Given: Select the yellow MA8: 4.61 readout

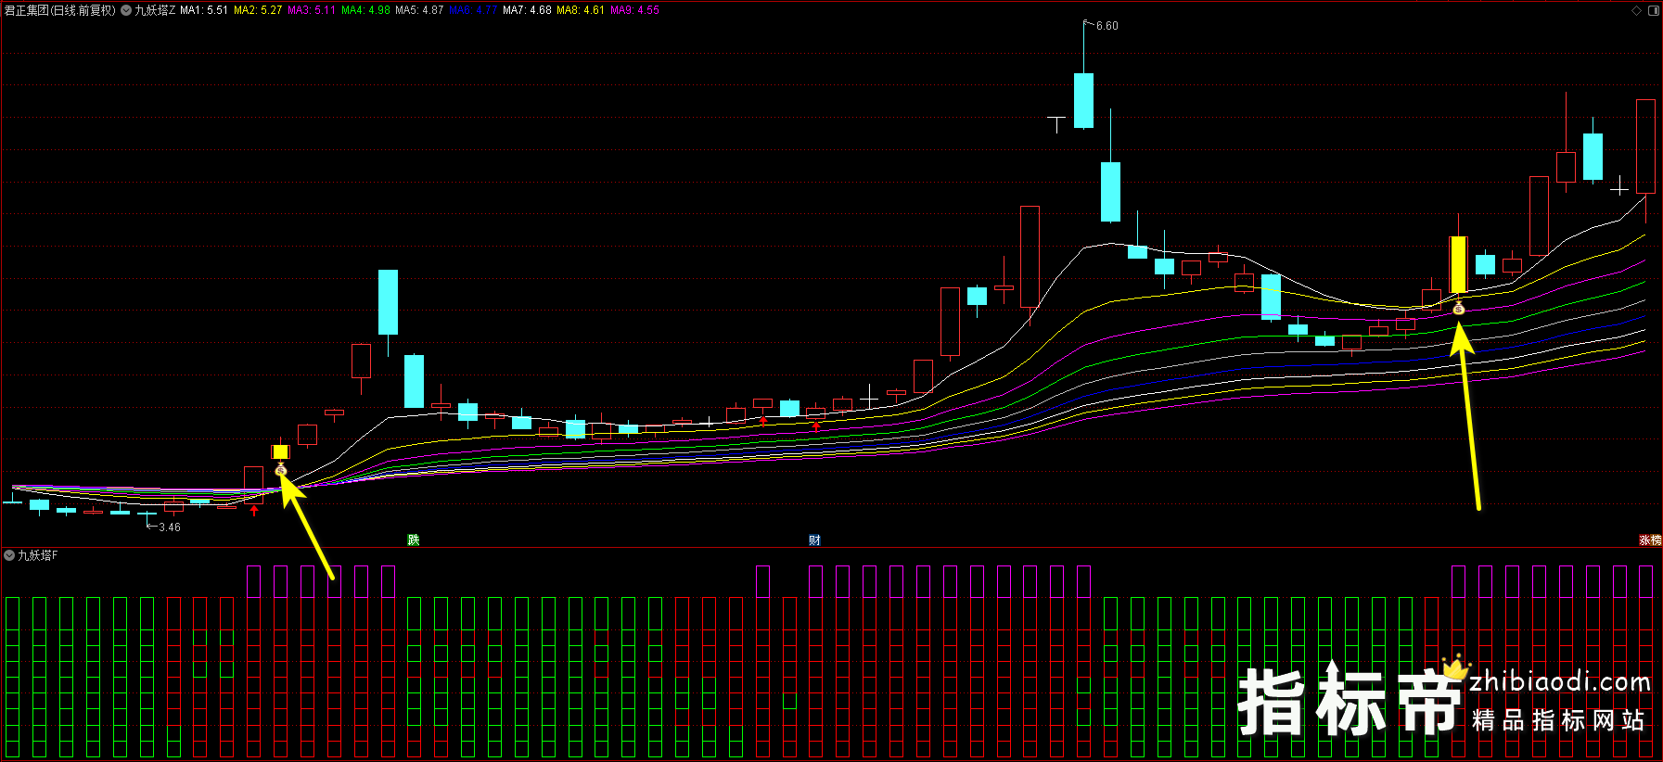Looking at the screenshot, I should tap(581, 10).
